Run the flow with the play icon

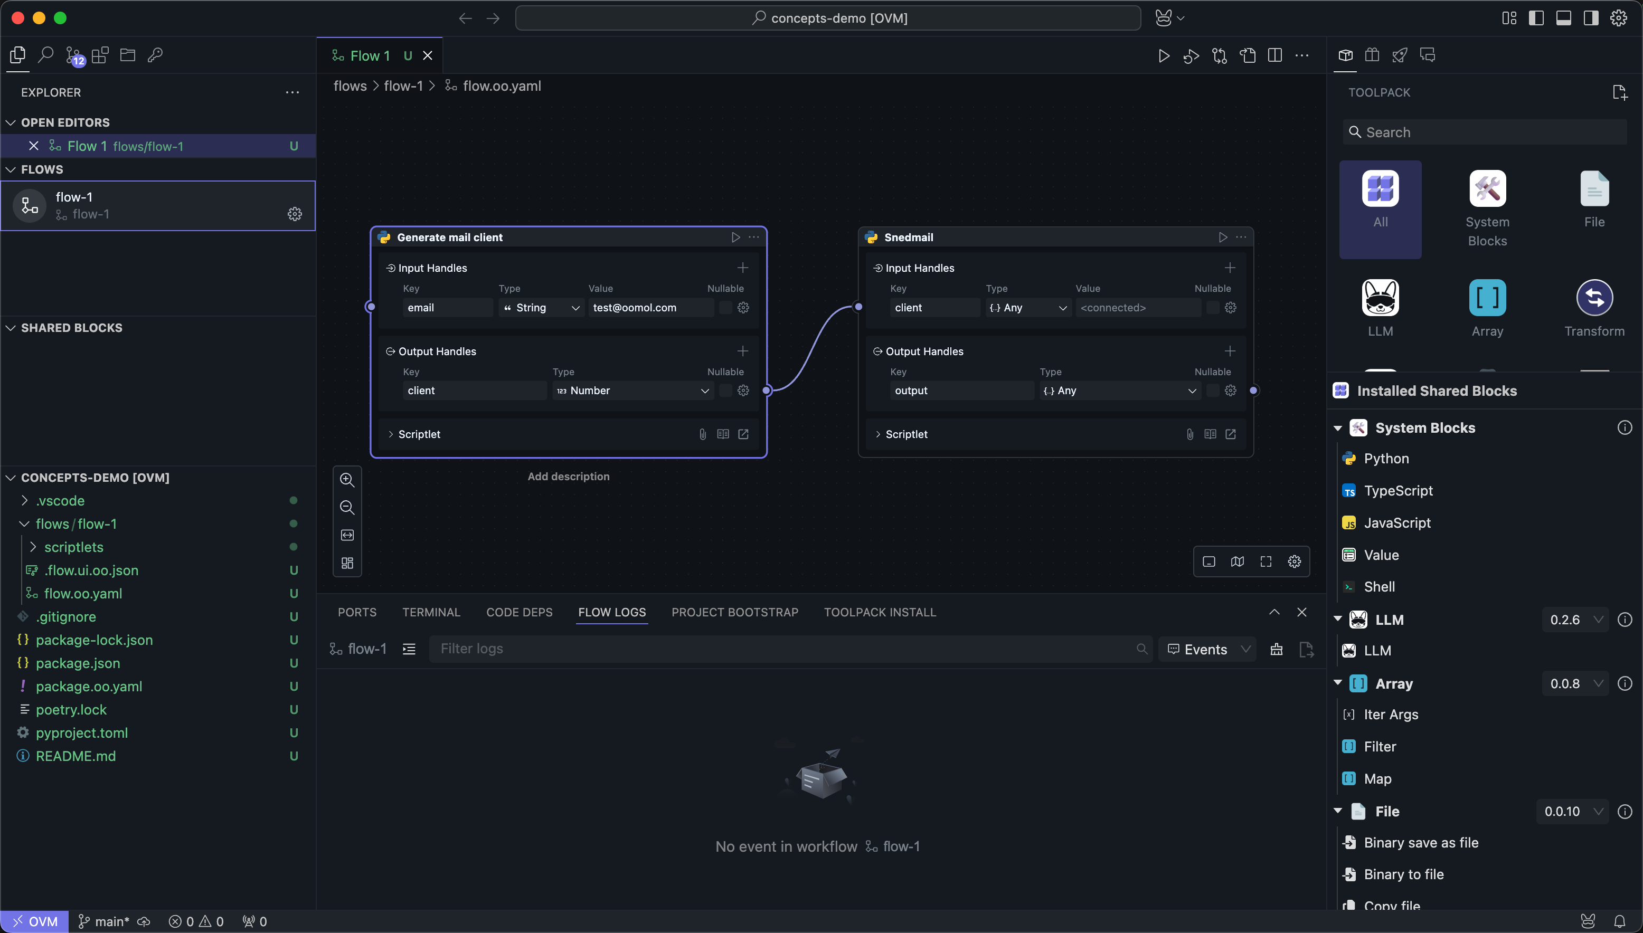tap(1164, 56)
